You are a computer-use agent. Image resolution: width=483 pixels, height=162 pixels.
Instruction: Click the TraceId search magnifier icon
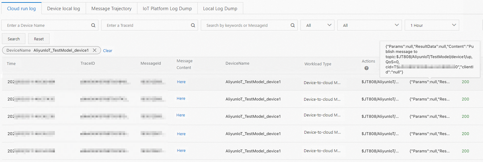[193, 26]
